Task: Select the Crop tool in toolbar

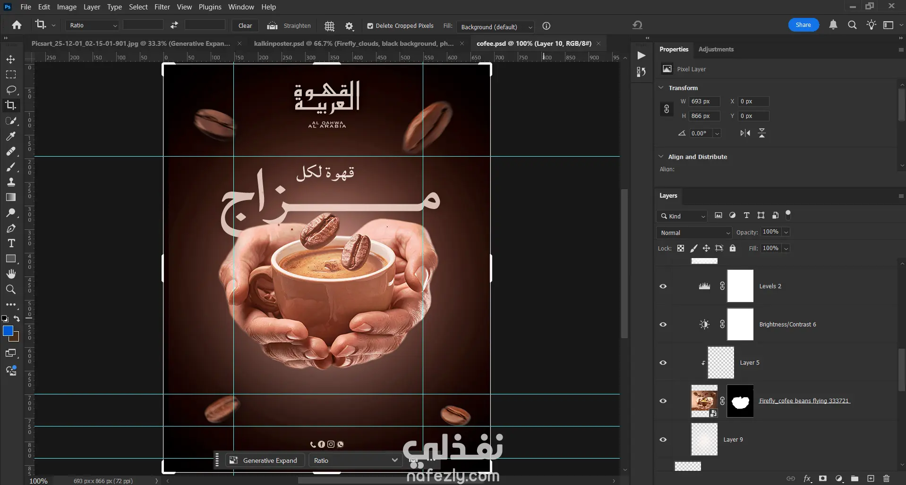Action: [x=10, y=105]
